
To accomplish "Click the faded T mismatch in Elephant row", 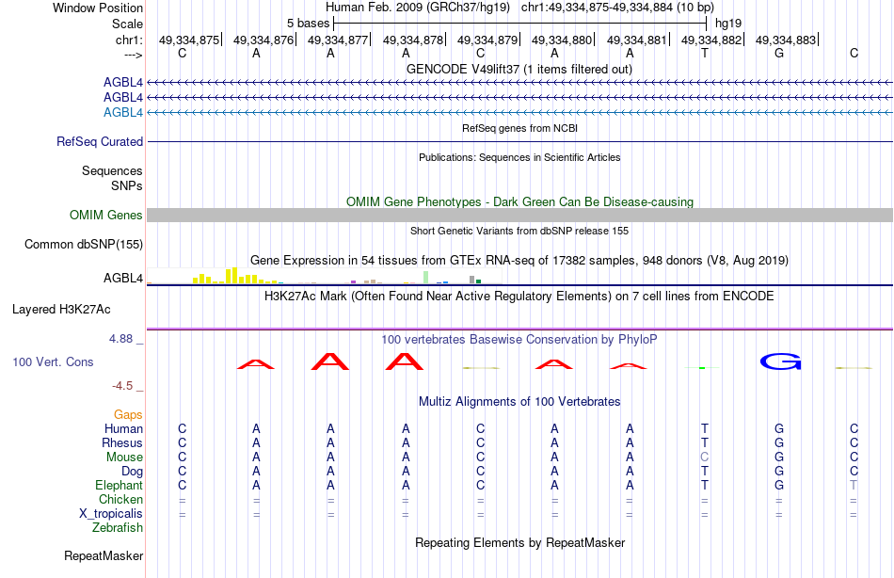I will 854,486.
